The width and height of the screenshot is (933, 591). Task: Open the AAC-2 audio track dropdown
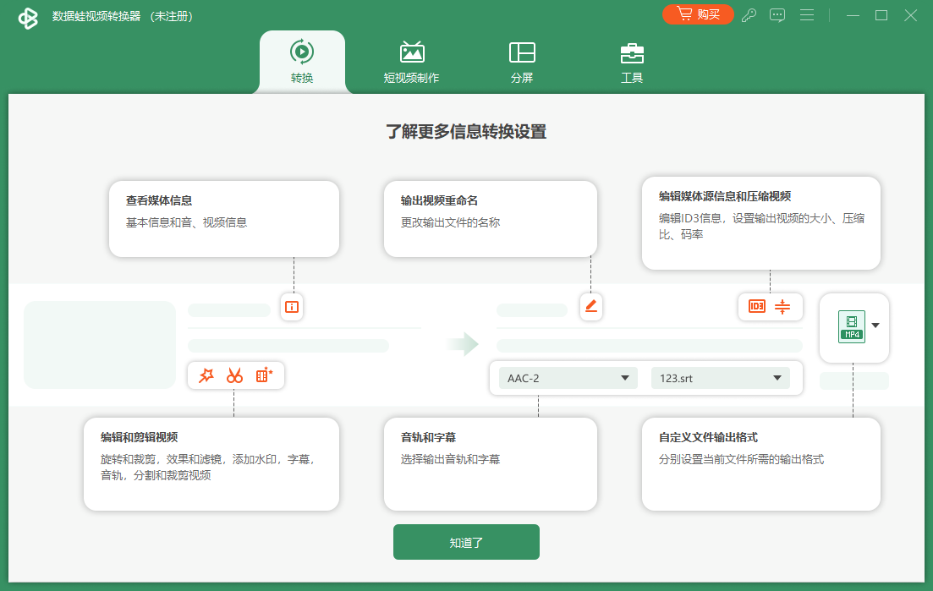click(566, 378)
